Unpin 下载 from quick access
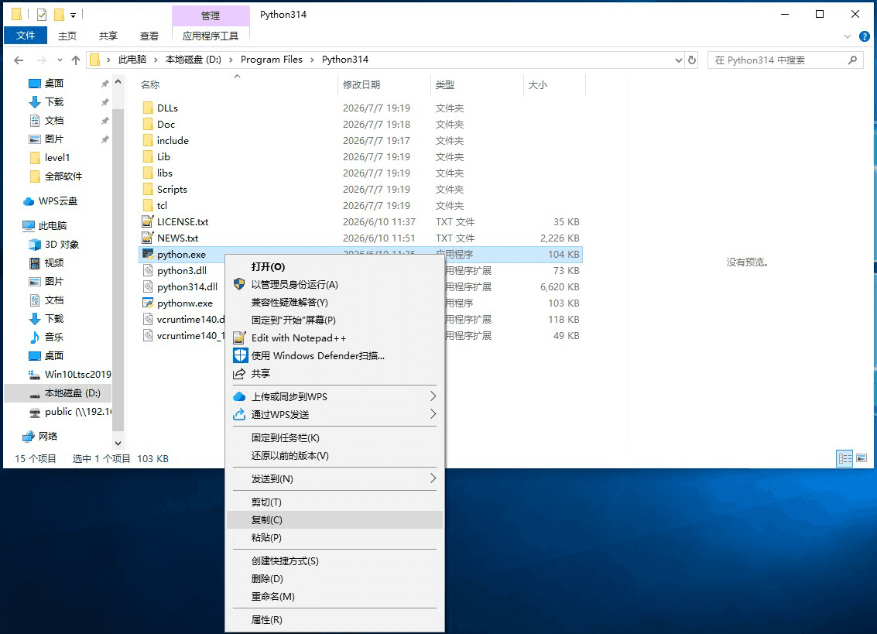877x634 pixels. click(x=104, y=102)
